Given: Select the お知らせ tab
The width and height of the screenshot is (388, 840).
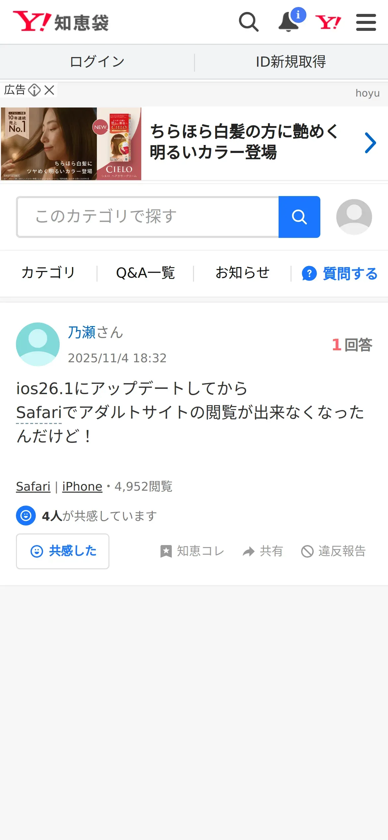Looking at the screenshot, I should coord(242,273).
